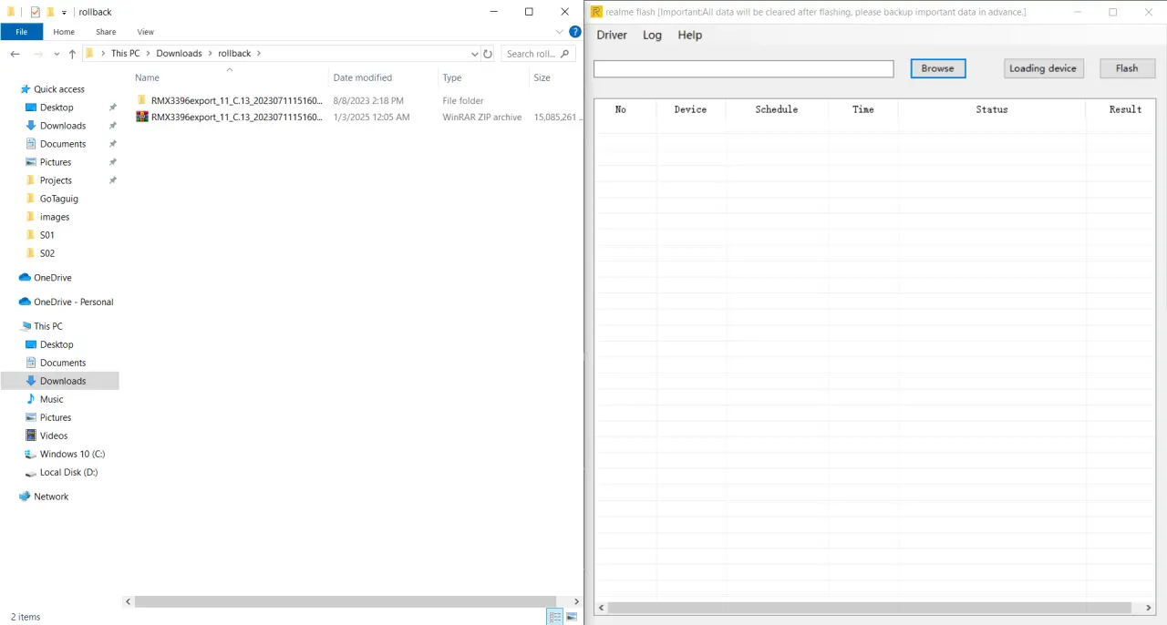1167x625 pixels.
Task: Open Log menu in realme flash
Action: (x=652, y=35)
